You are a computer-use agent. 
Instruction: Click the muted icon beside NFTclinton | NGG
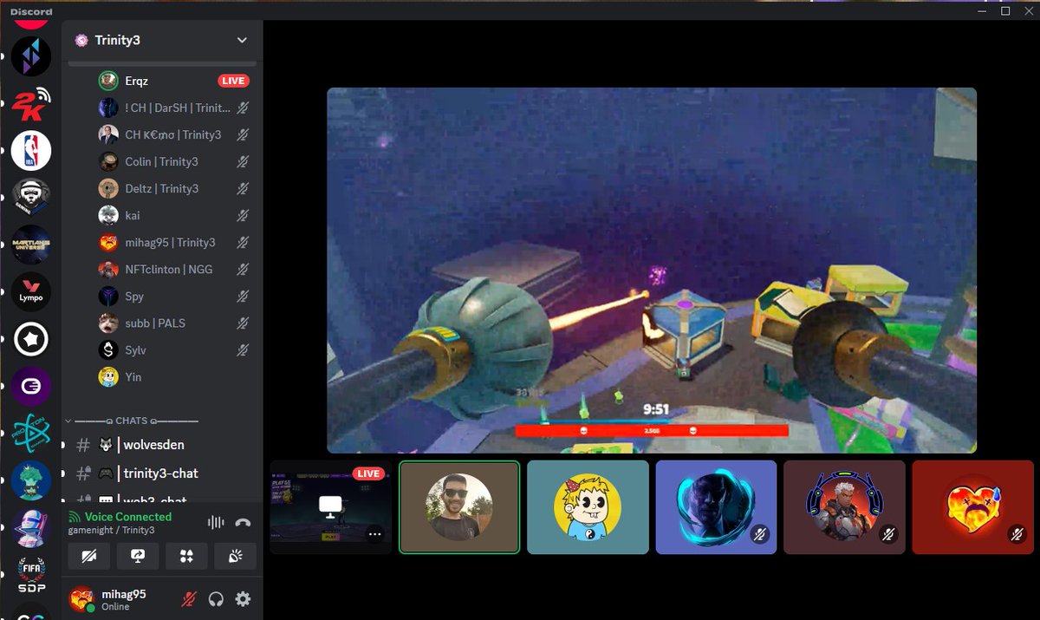(244, 269)
